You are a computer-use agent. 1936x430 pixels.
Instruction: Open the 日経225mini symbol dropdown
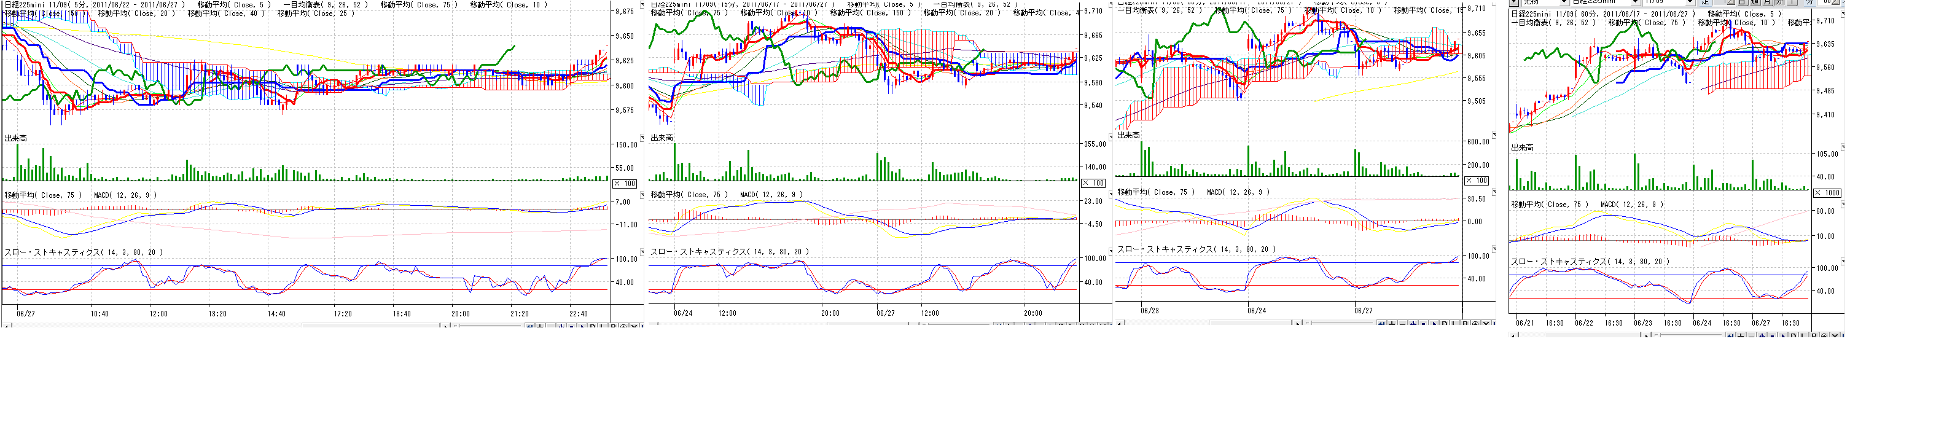[1636, 2]
